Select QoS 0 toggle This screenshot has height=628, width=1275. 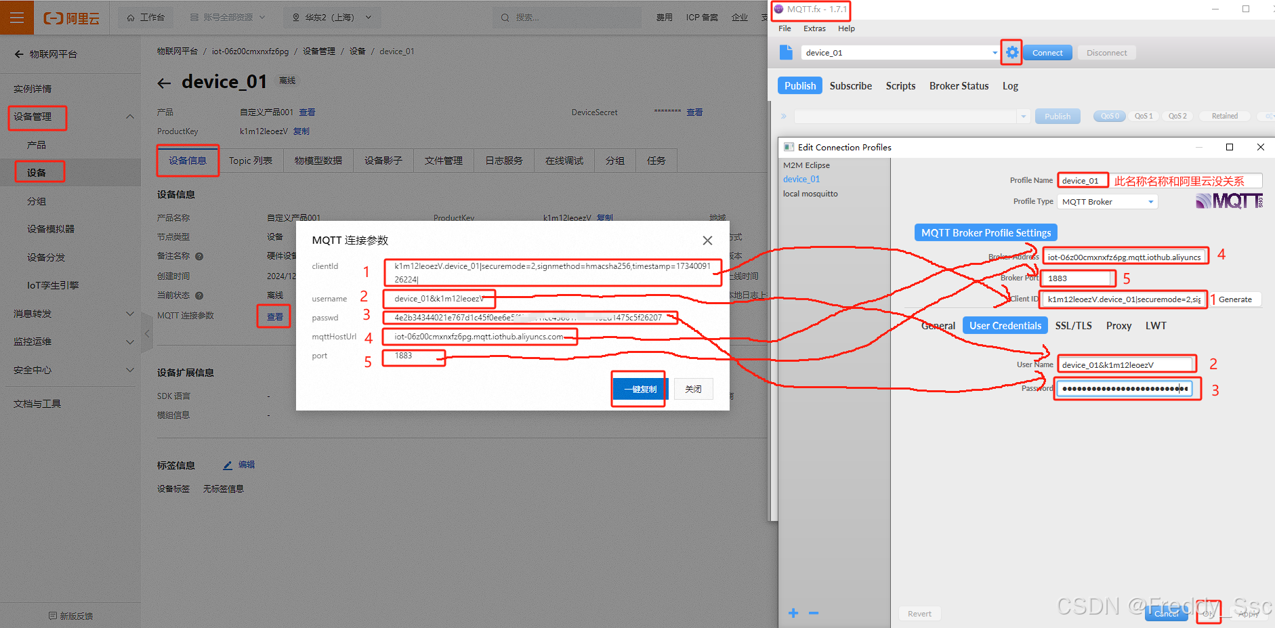(x=1110, y=116)
